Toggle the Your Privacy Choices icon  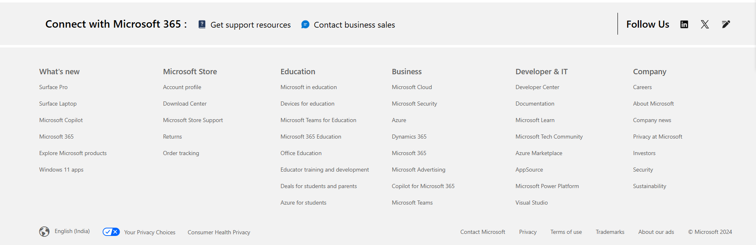111,232
